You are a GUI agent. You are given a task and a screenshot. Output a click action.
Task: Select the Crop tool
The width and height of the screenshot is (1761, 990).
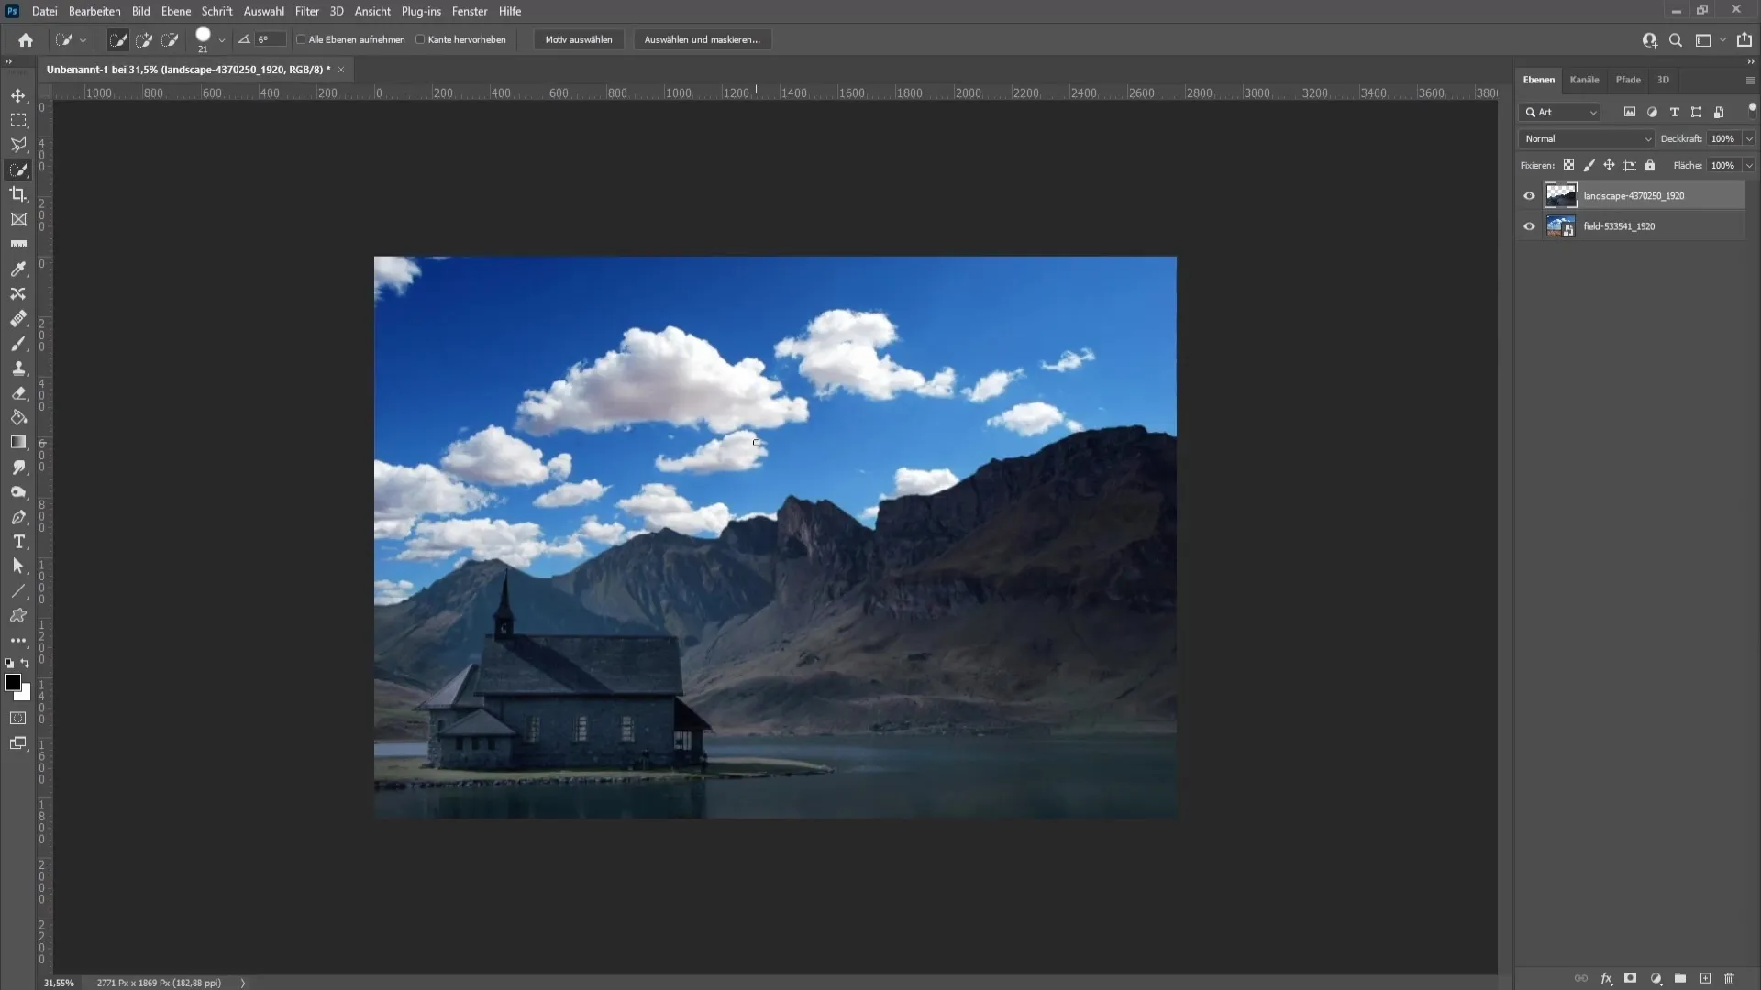tap(18, 194)
